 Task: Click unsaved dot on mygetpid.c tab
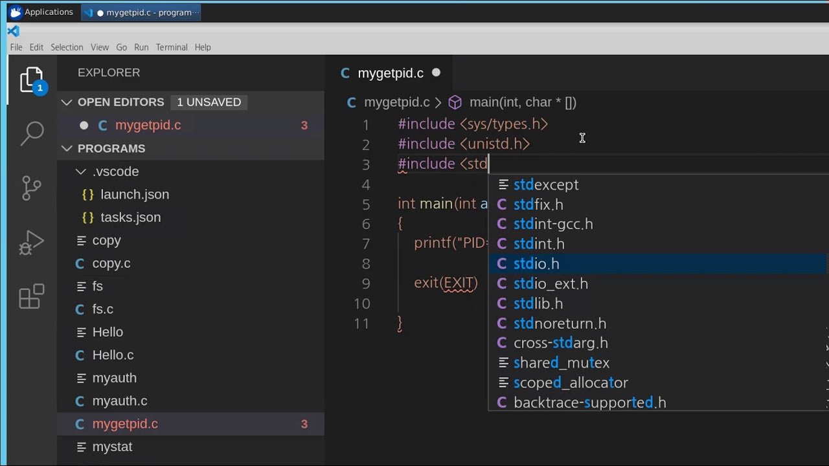pos(436,73)
